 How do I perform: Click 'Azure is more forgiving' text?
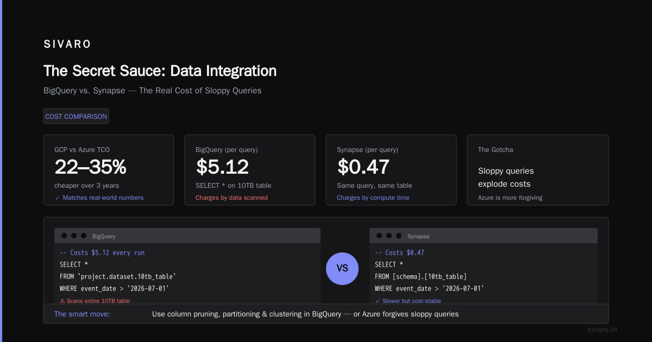click(510, 198)
